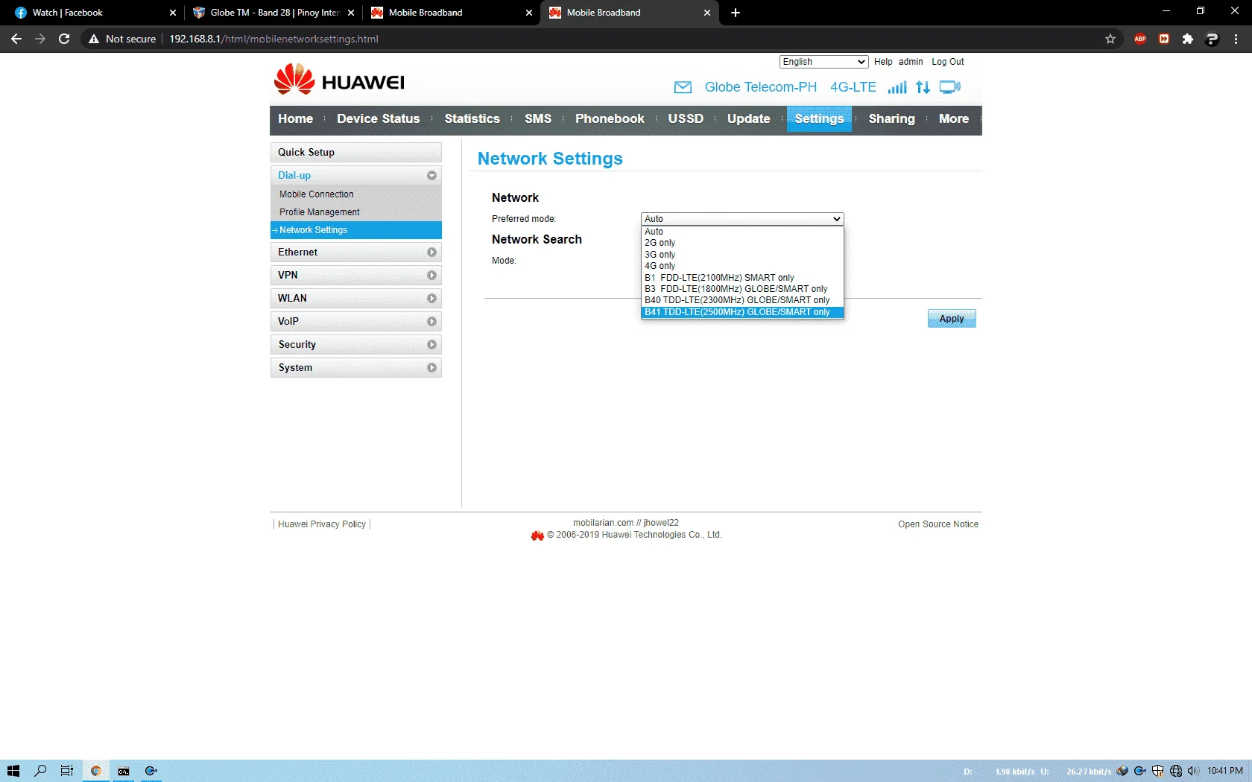The width and height of the screenshot is (1252, 782).
Task: Open the Windows Start menu
Action: point(13,771)
